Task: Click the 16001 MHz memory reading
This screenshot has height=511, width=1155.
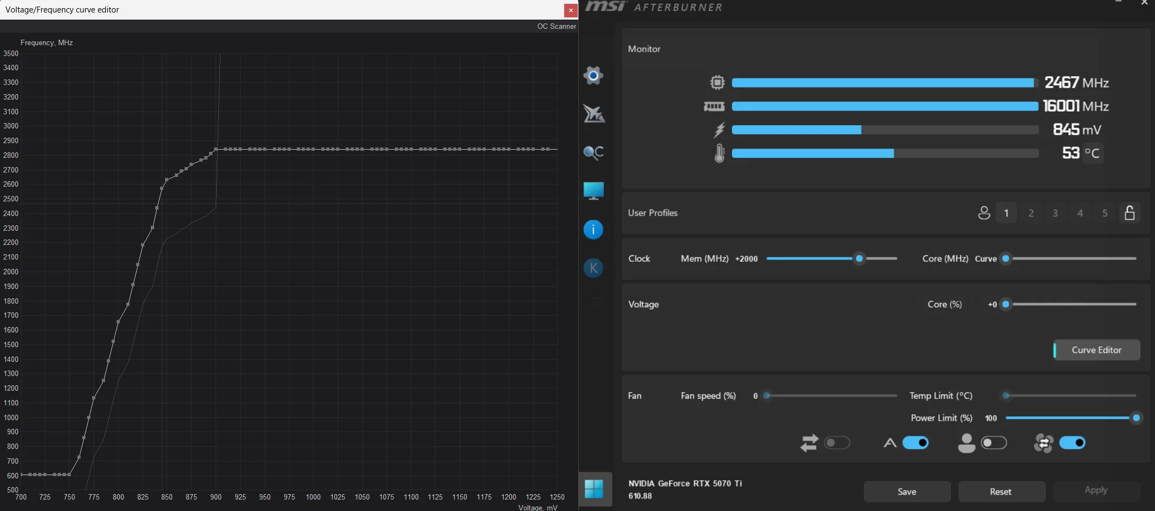Action: point(1076,106)
